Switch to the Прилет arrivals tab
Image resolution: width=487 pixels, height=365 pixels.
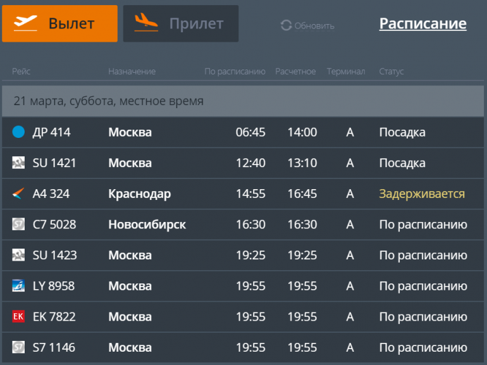(181, 23)
